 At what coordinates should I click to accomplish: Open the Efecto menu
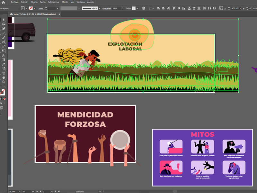coord(65,2)
